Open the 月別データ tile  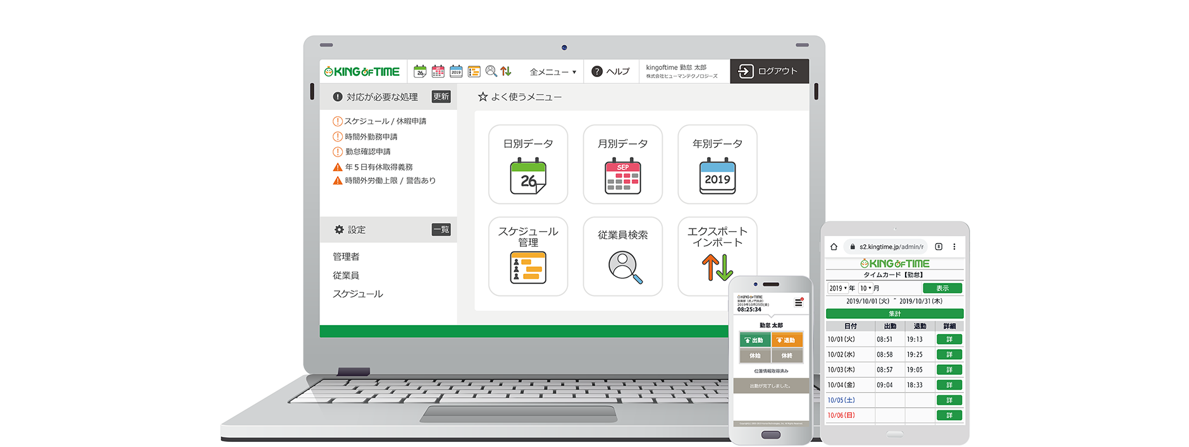[x=622, y=164]
